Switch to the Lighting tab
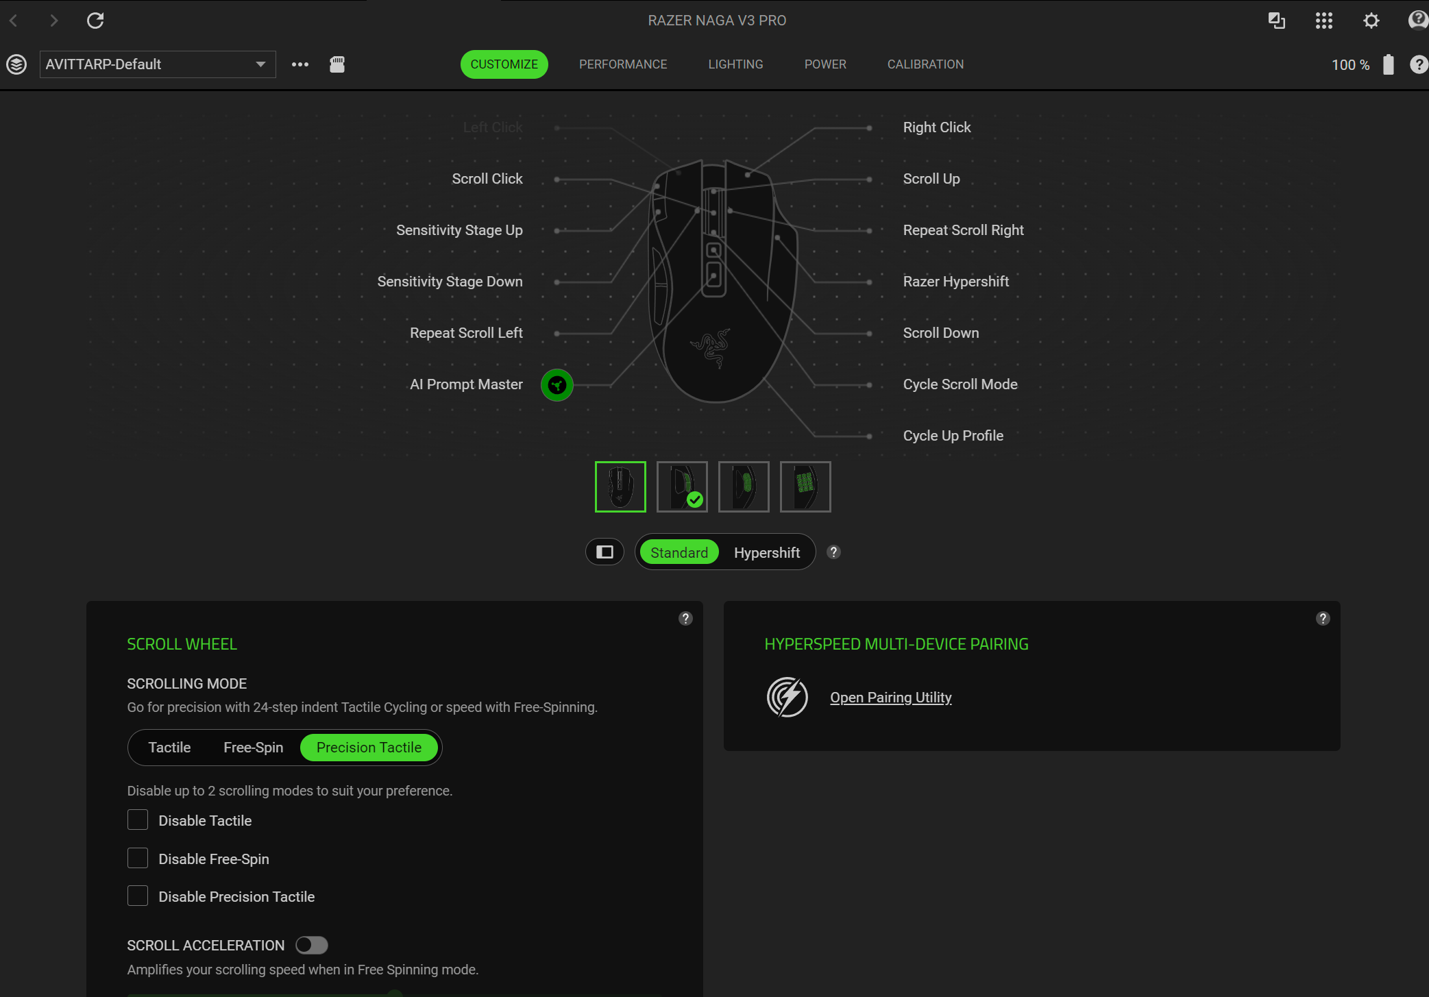 (x=735, y=64)
